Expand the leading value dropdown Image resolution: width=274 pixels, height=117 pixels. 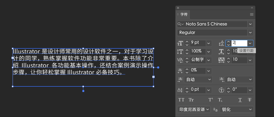[250, 43]
